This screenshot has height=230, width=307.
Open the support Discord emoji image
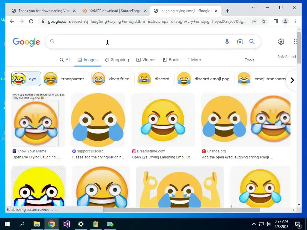click(98, 120)
